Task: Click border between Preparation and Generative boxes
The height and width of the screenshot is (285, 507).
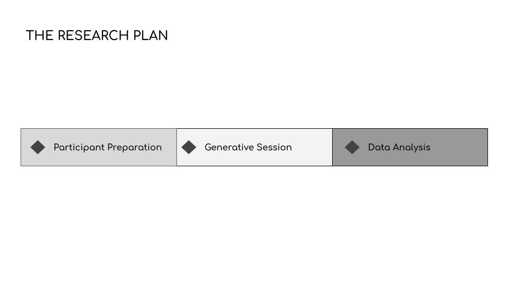Action: click(176, 147)
